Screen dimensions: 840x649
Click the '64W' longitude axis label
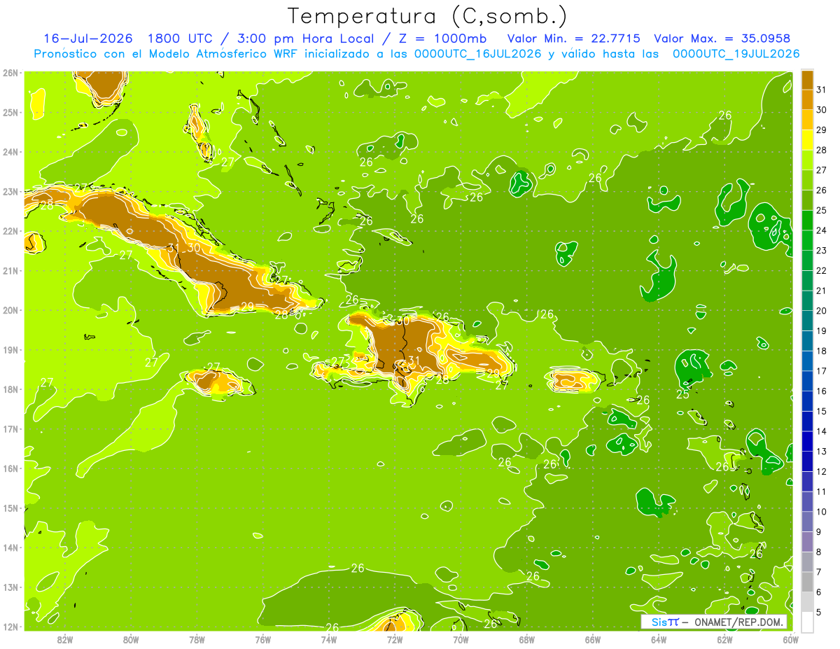point(659,639)
